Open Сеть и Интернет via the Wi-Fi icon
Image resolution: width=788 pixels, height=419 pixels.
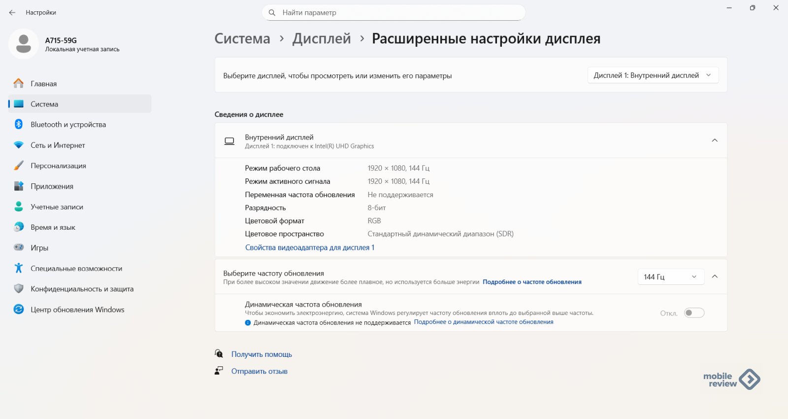[x=19, y=145]
